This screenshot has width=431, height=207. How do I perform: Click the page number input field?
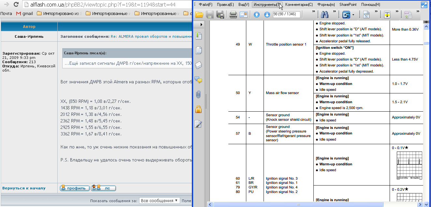pos(287,14)
